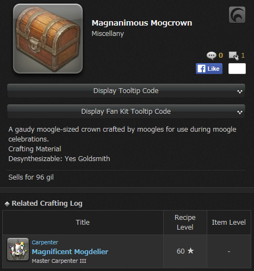Click the screenshot image count icon

234,56
